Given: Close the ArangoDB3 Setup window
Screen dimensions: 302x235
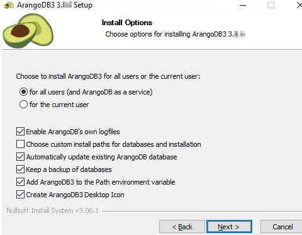Looking at the screenshot, I should coord(299,5).
